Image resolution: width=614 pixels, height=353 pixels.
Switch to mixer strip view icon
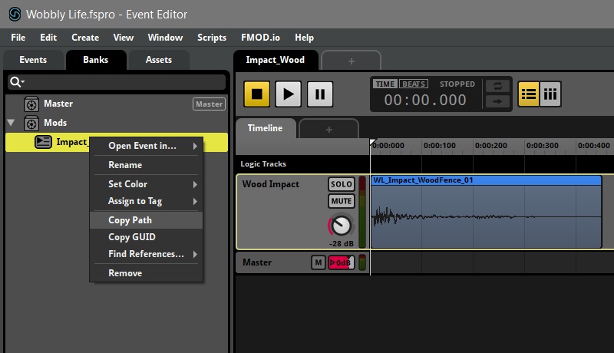coord(550,94)
